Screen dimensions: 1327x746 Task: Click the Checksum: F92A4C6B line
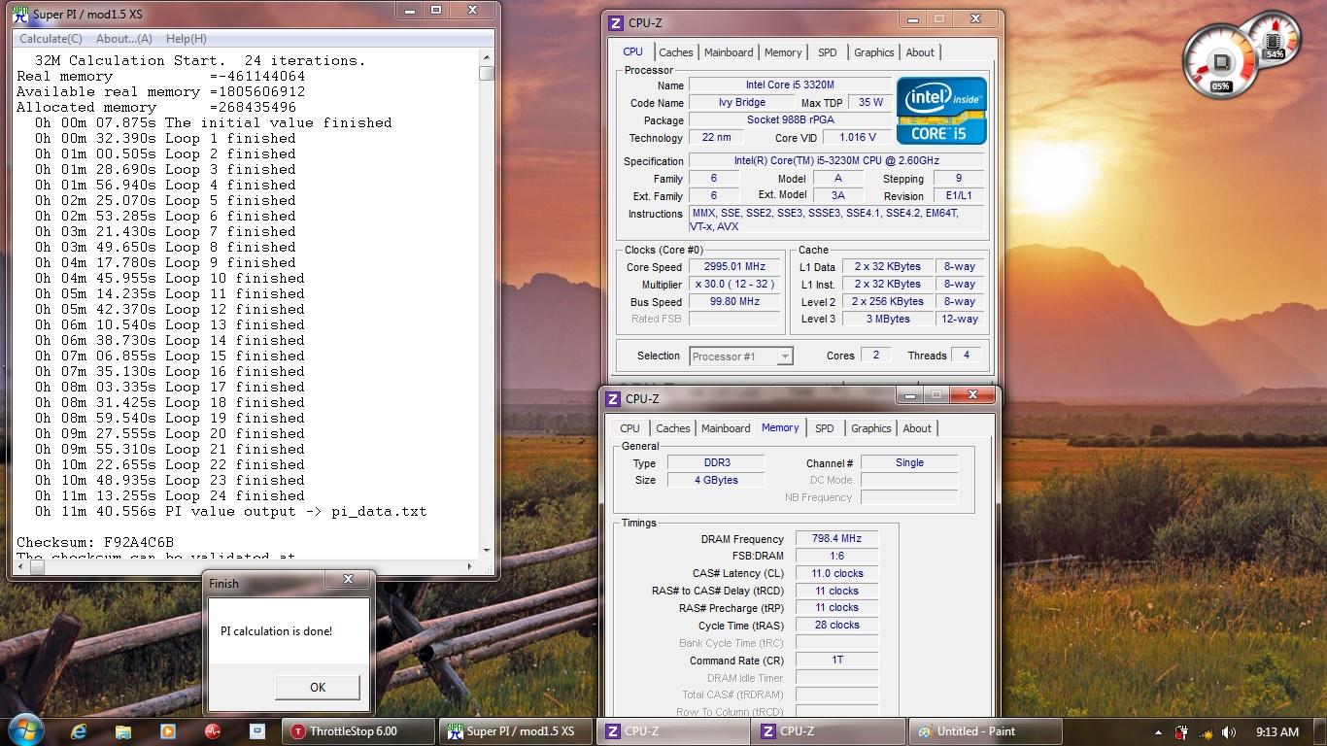click(95, 542)
